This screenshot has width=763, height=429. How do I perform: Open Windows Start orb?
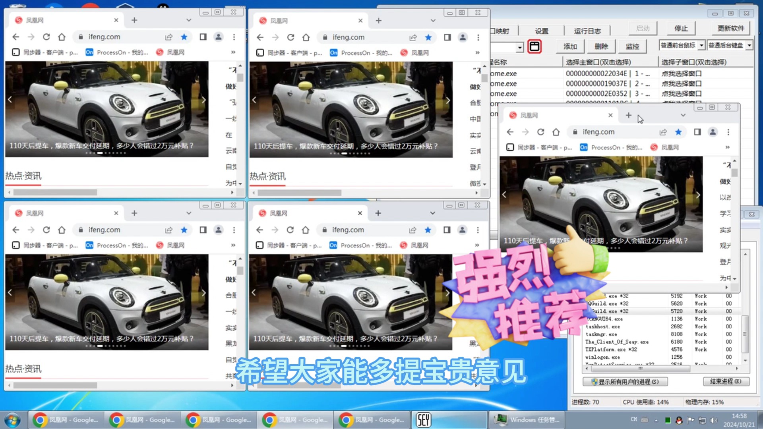[x=13, y=420]
